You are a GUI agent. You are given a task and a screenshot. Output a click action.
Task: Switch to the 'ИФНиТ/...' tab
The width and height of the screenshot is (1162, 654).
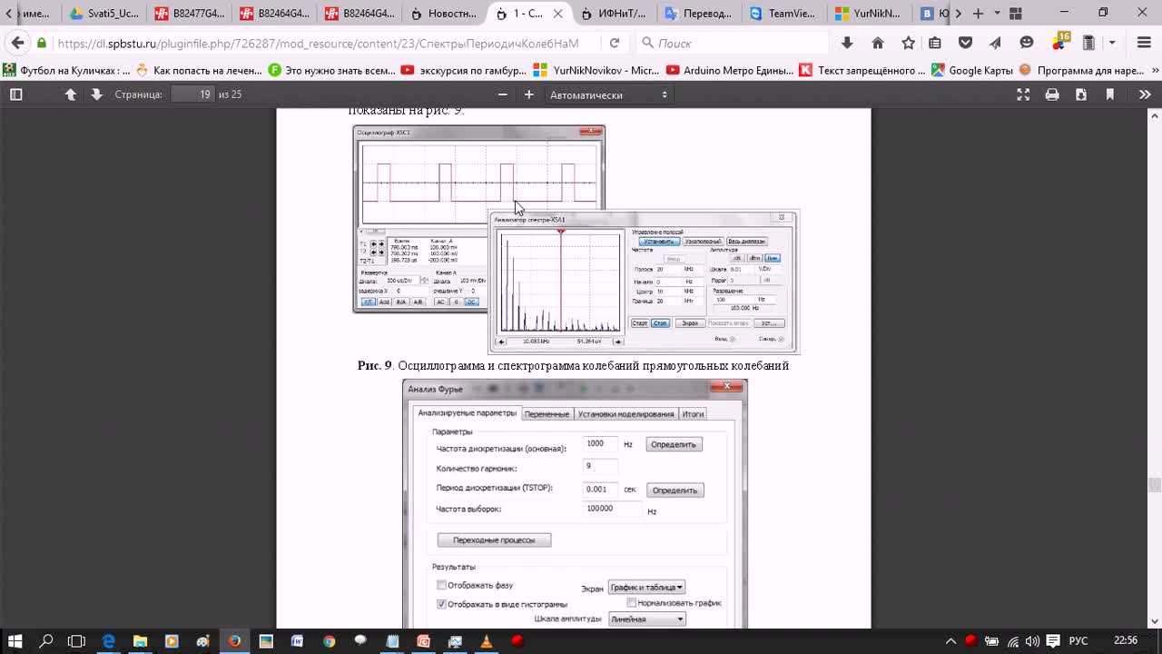tap(613, 14)
